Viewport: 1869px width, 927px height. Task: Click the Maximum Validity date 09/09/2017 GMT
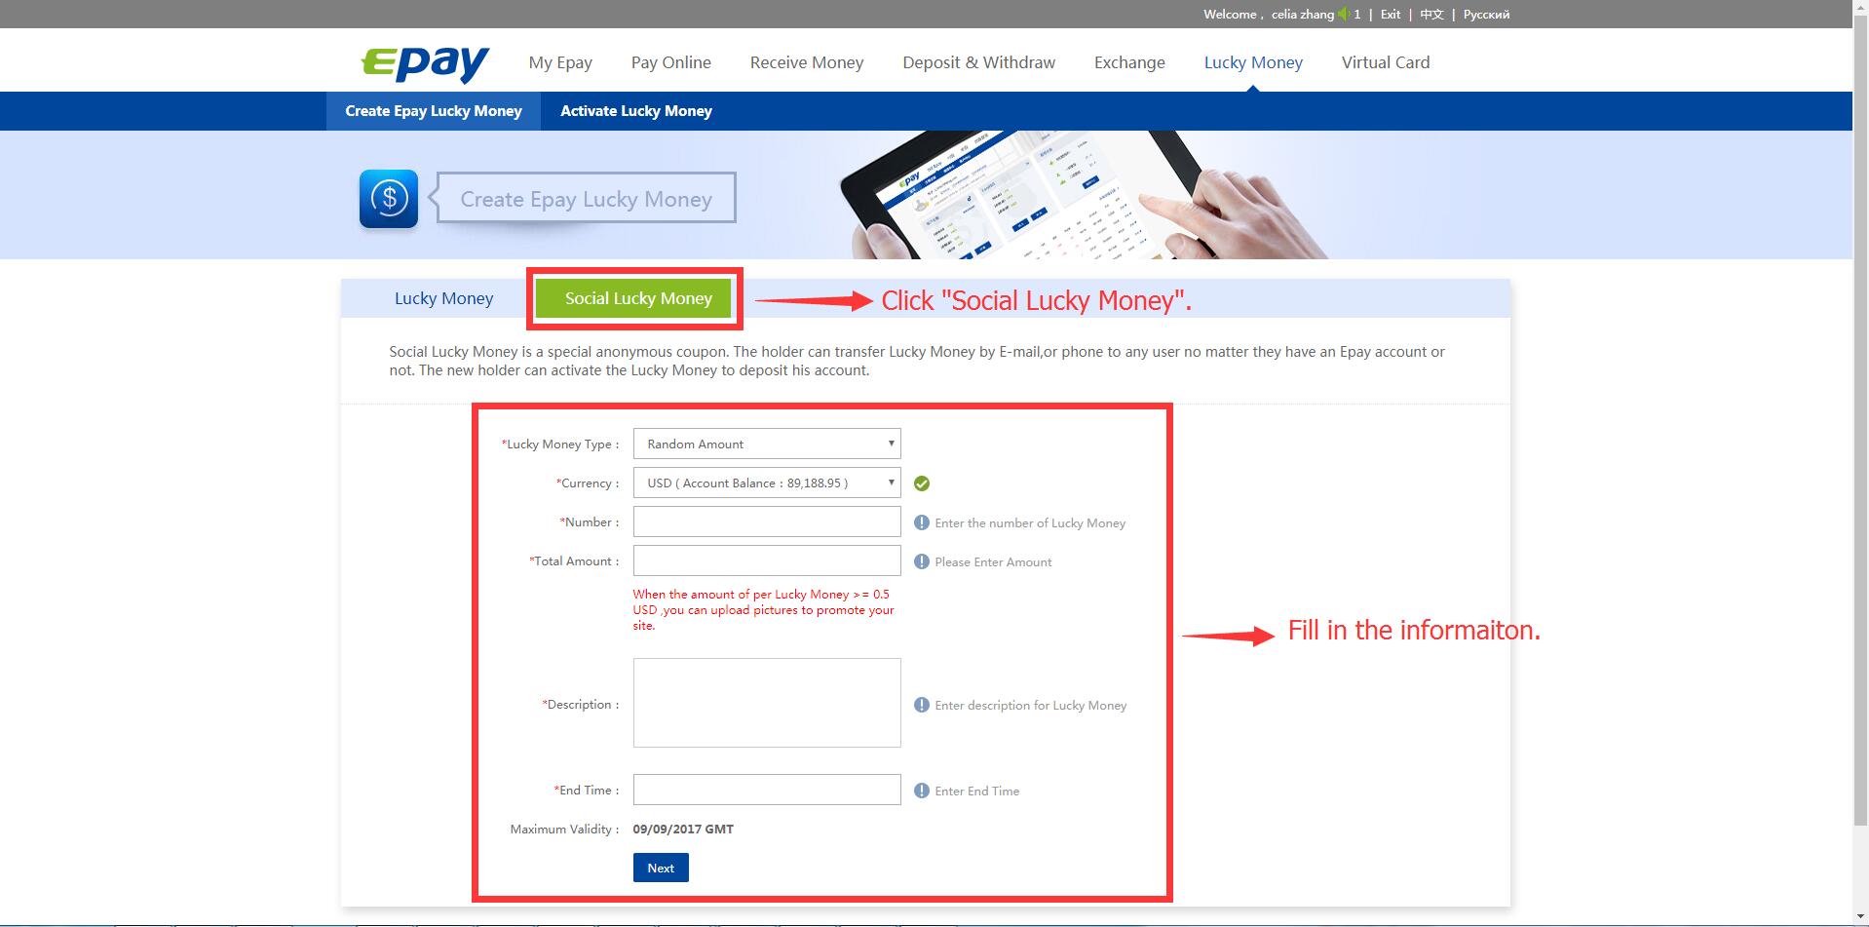pos(683,829)
